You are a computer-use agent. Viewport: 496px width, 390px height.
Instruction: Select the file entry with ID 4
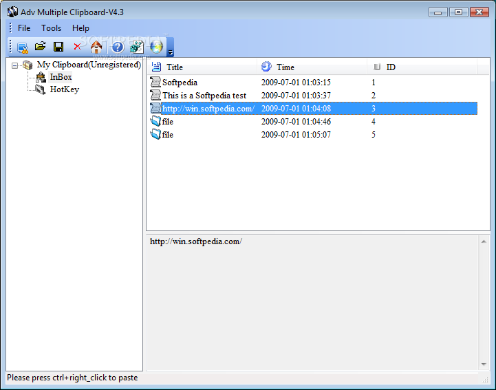point(313,122)
